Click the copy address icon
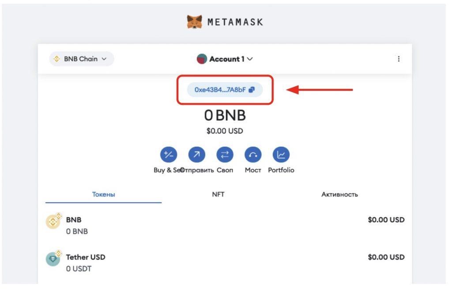452x289 pixels. (252, 89)
